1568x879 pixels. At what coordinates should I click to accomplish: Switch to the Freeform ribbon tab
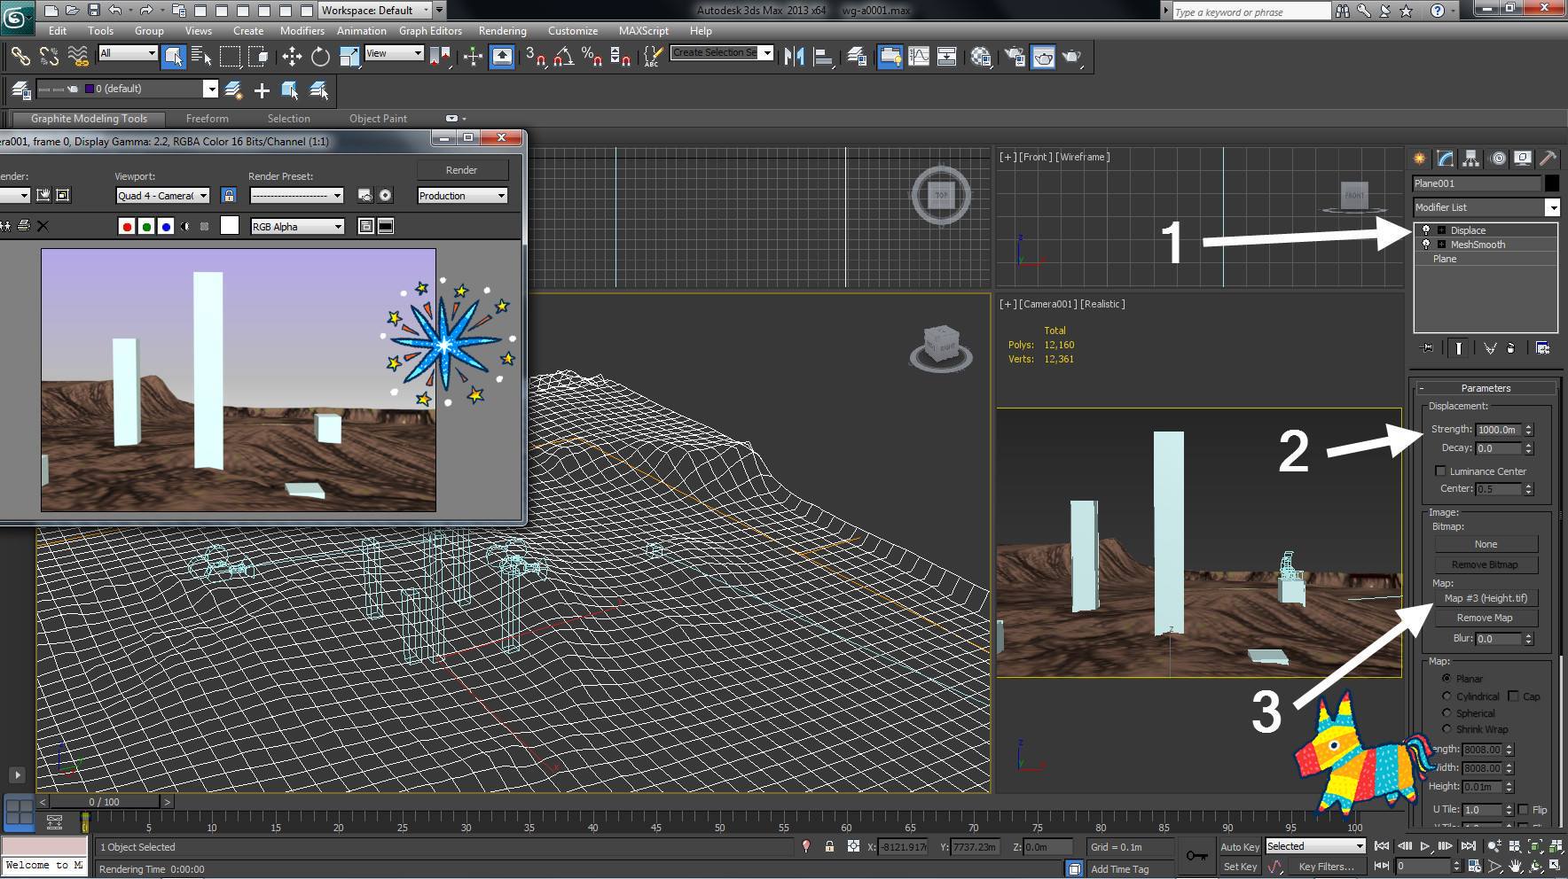[207, 119]
